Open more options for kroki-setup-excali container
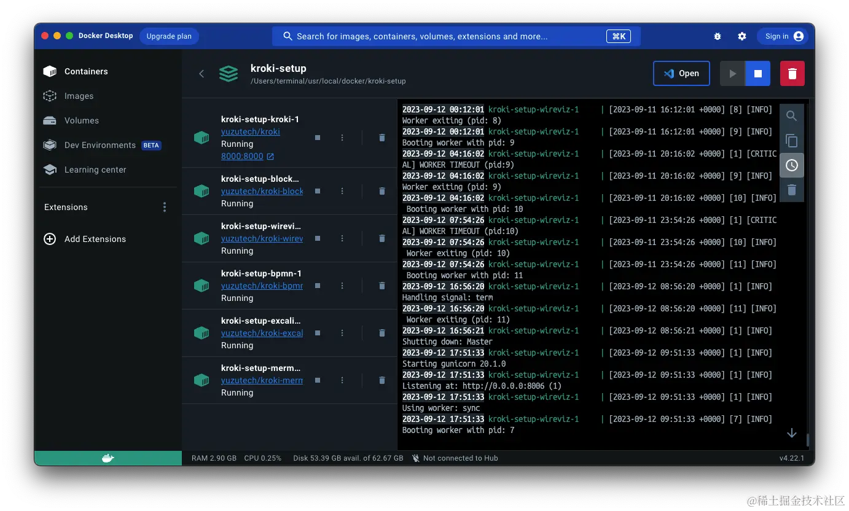This screenshot has height=511, width=849. [x=342, y=333]
